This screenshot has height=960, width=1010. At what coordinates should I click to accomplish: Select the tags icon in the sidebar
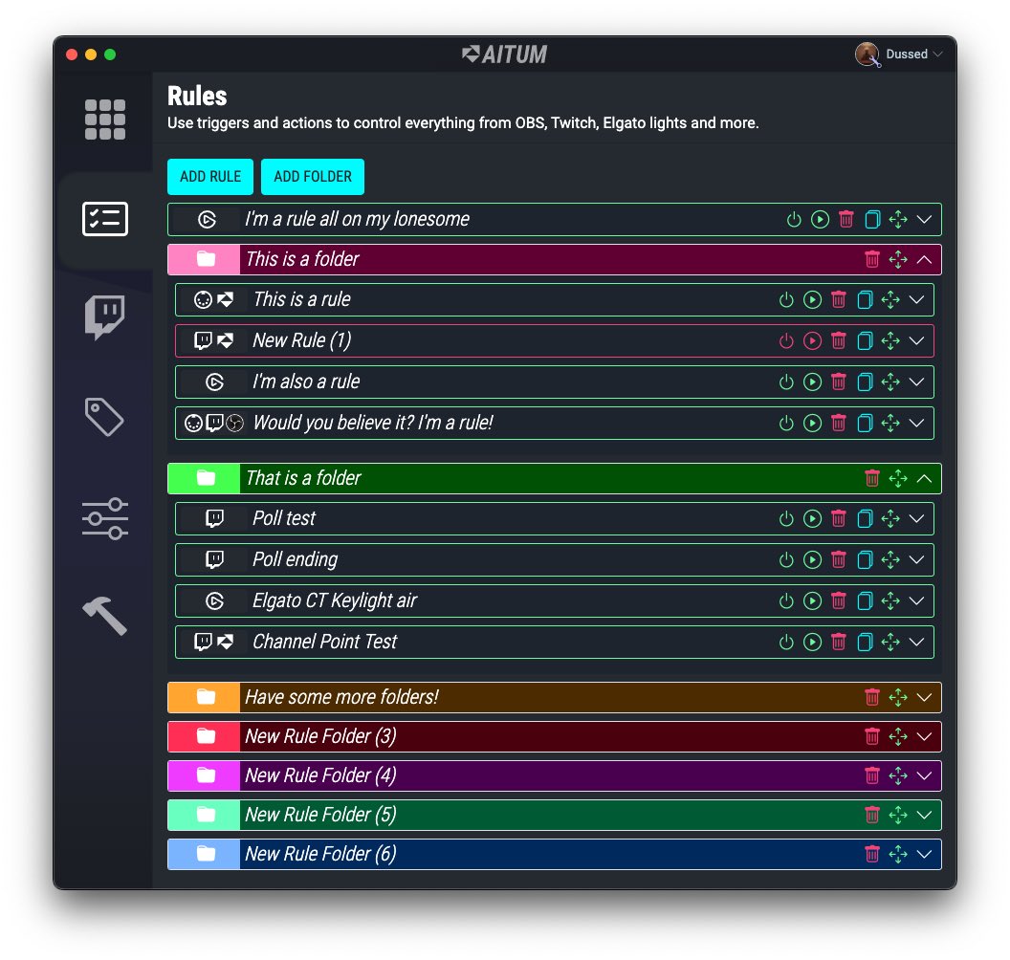point(104,417)
